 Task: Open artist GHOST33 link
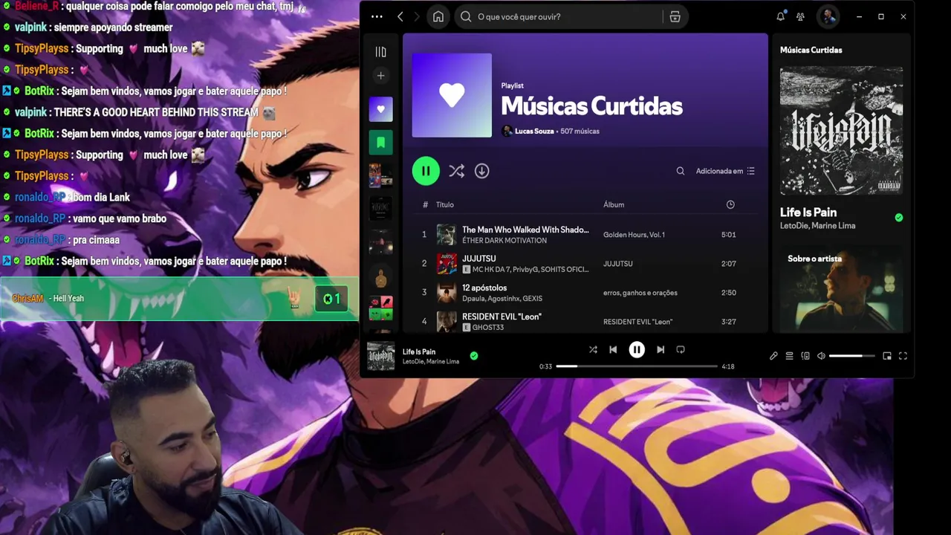tap(488, 328)
